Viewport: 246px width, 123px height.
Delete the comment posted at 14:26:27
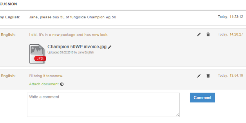click(208, 34)
